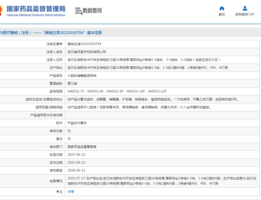Click the breadcrumb 内医疗器械（注册）

[x=16, y=33]
